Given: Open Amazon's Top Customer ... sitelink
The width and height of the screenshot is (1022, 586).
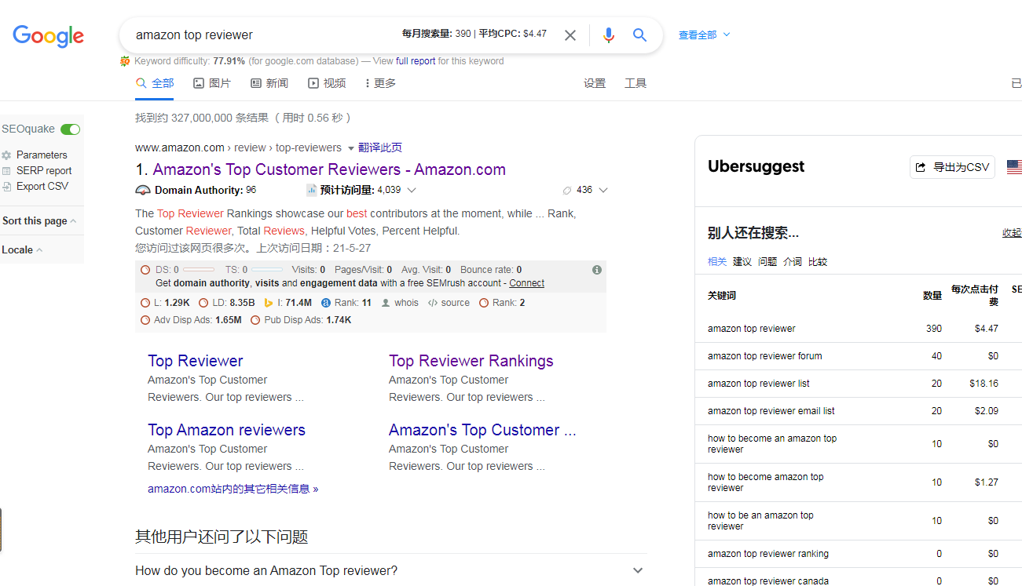Looking at the screenshot, I should click(x=482, y=430).
